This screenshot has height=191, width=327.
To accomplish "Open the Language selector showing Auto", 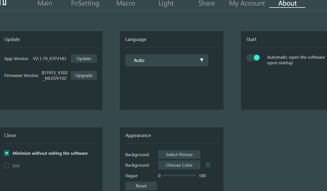I will [166, 60].
